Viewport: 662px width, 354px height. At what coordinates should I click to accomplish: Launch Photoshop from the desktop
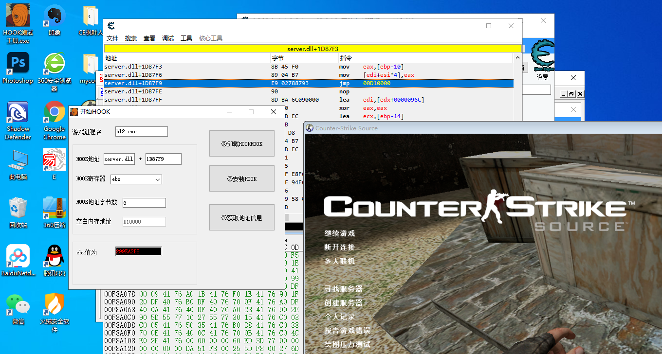[x=18, y=63]
